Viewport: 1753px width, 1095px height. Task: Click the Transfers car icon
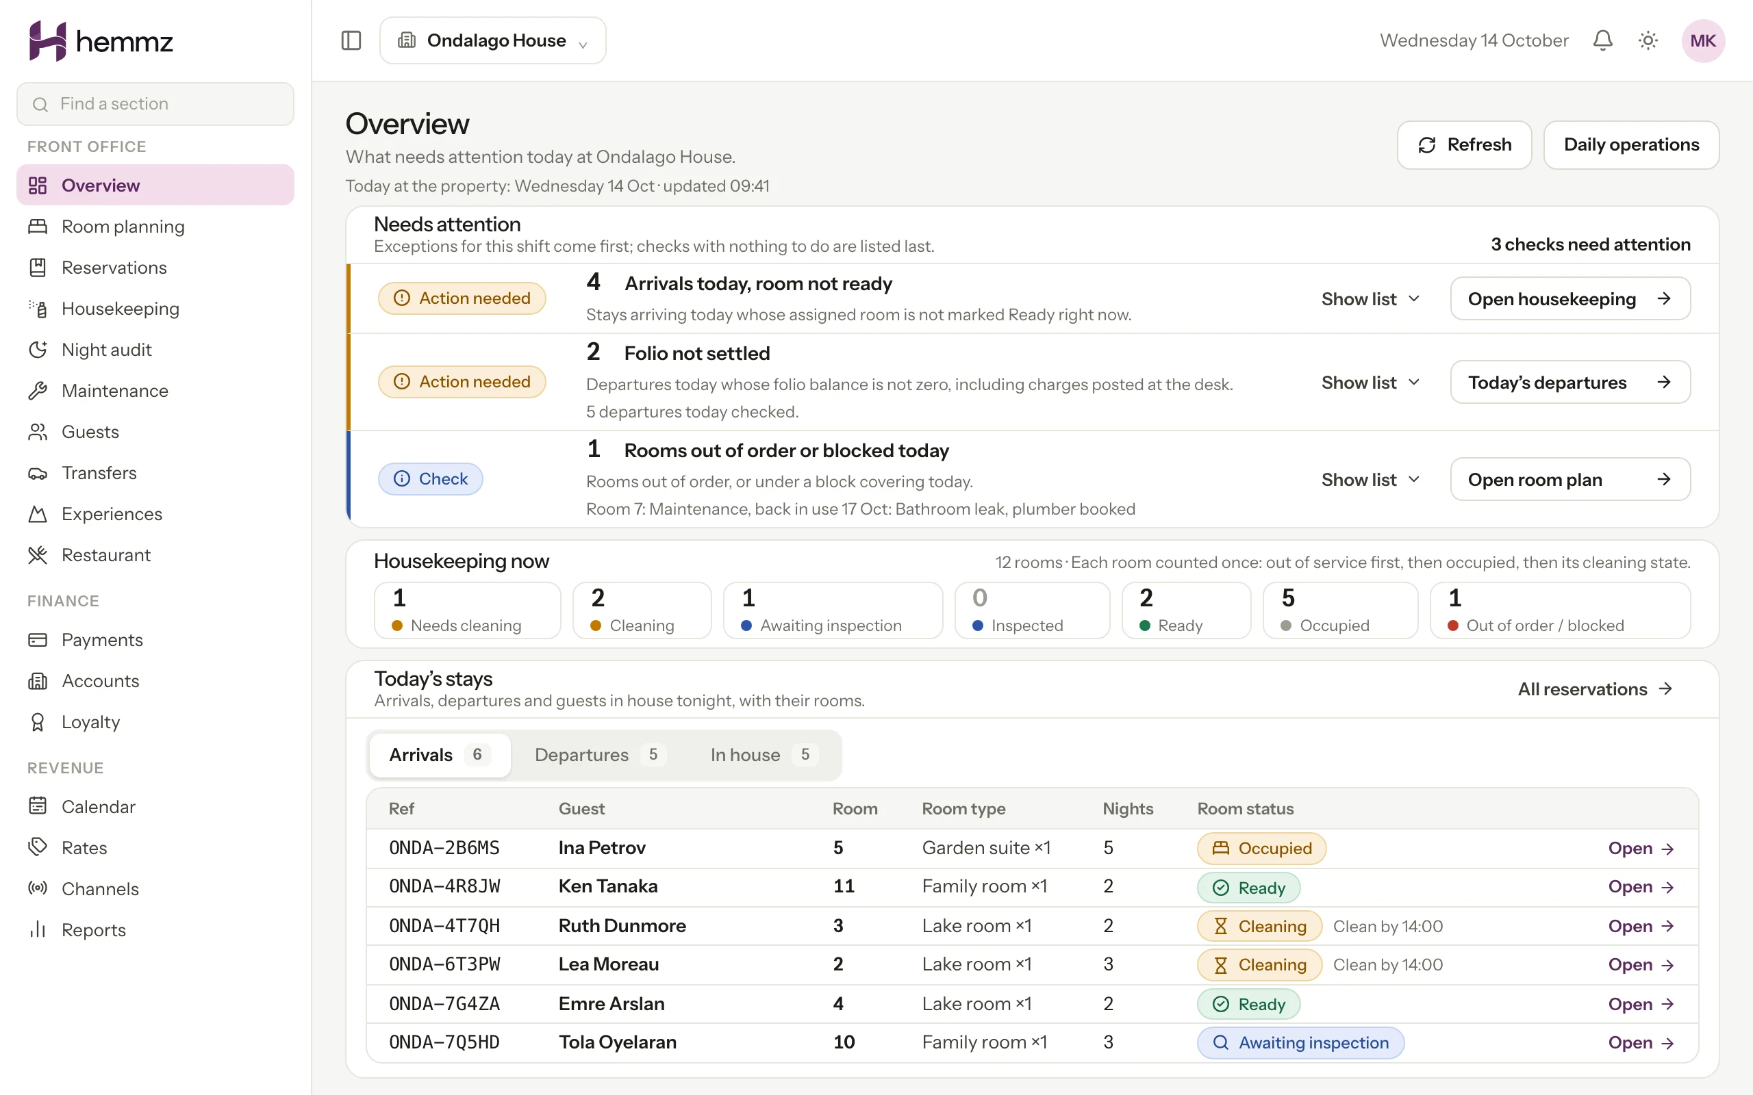(38, 473)
